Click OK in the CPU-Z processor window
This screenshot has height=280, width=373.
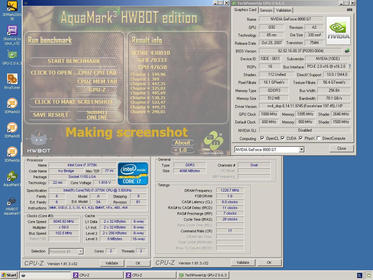[x=138, y=263]
